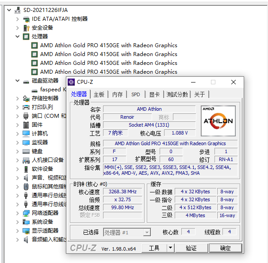Click the 存储控制器 icon
268x263 pixels.
26,98
